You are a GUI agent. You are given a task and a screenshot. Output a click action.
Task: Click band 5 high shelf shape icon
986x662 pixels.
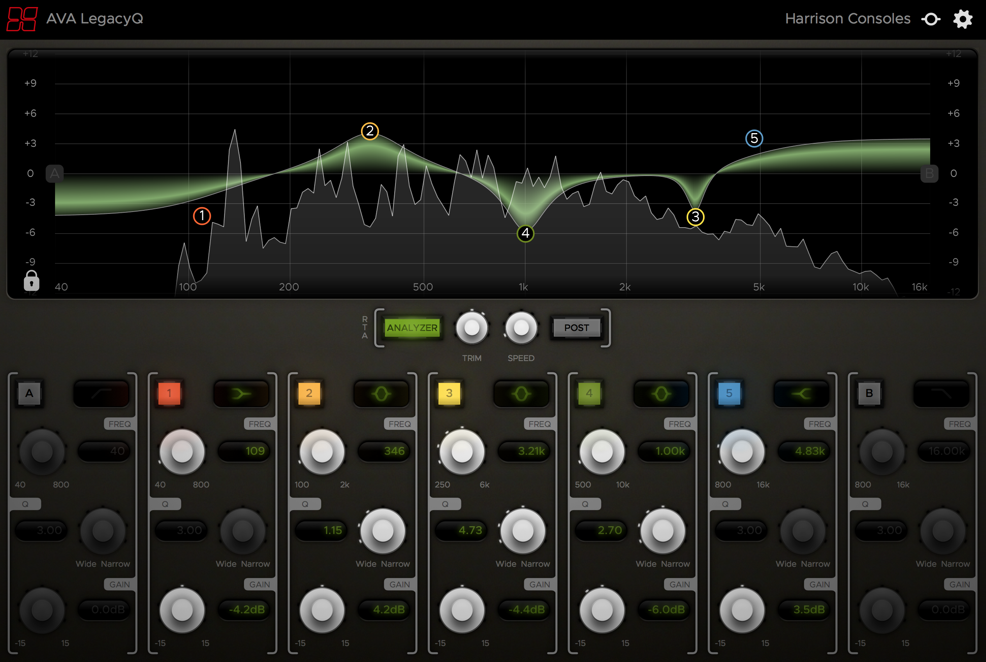click(x=801, y=394)
